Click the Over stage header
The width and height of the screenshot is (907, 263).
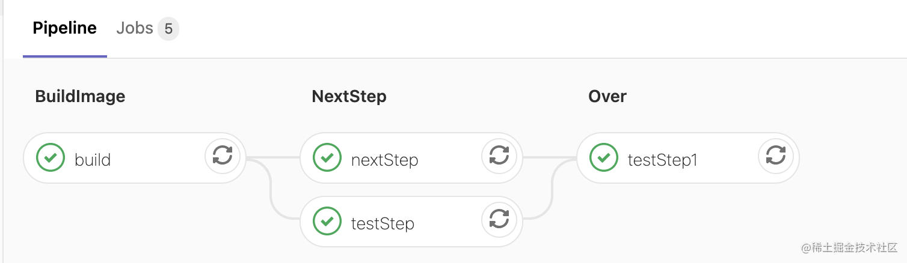tap(607, 97)
